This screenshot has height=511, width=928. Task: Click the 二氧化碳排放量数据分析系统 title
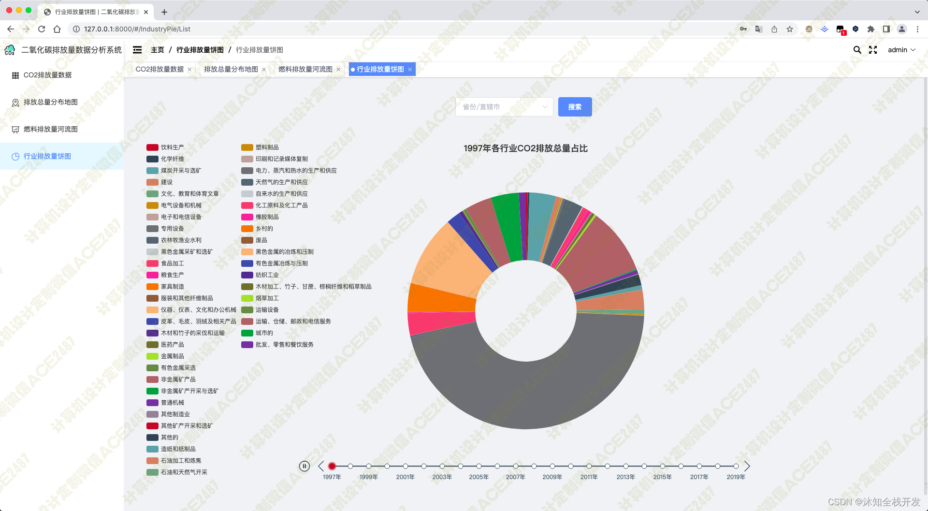tap(72, 50)
